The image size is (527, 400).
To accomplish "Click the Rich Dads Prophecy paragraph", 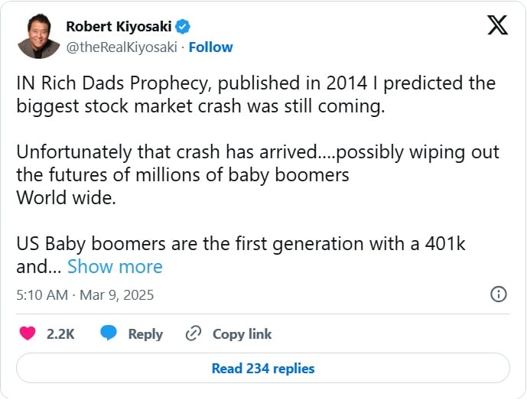I will pos(255,83).
